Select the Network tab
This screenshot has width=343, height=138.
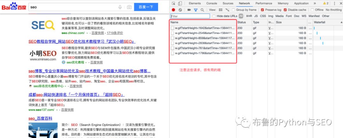(x=244, y=3)
